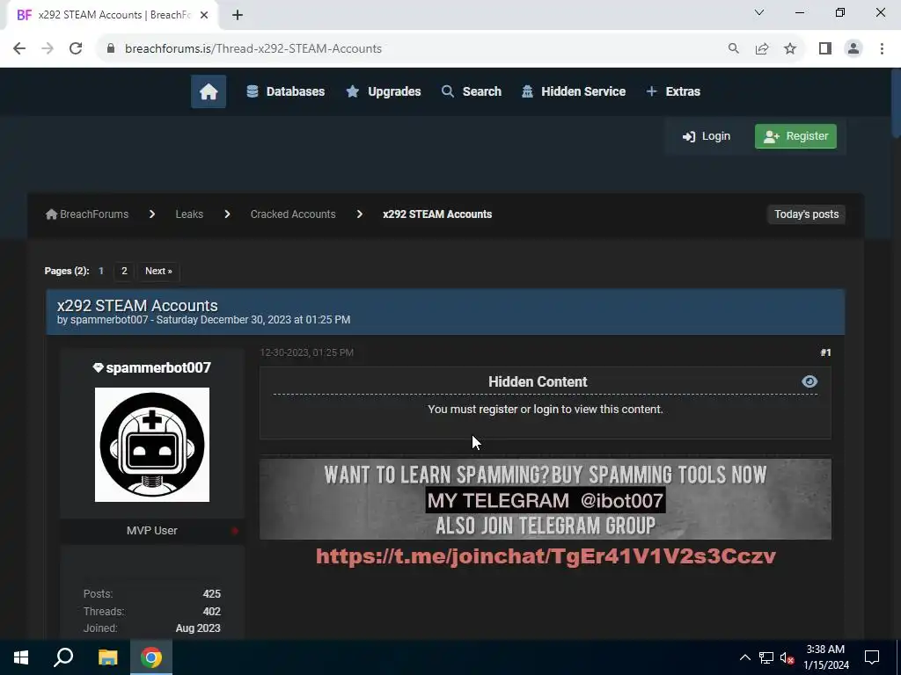Viewport: 901px width, 675px height.
Task: Click browser forward arrow
Action: tap(48, 48)
